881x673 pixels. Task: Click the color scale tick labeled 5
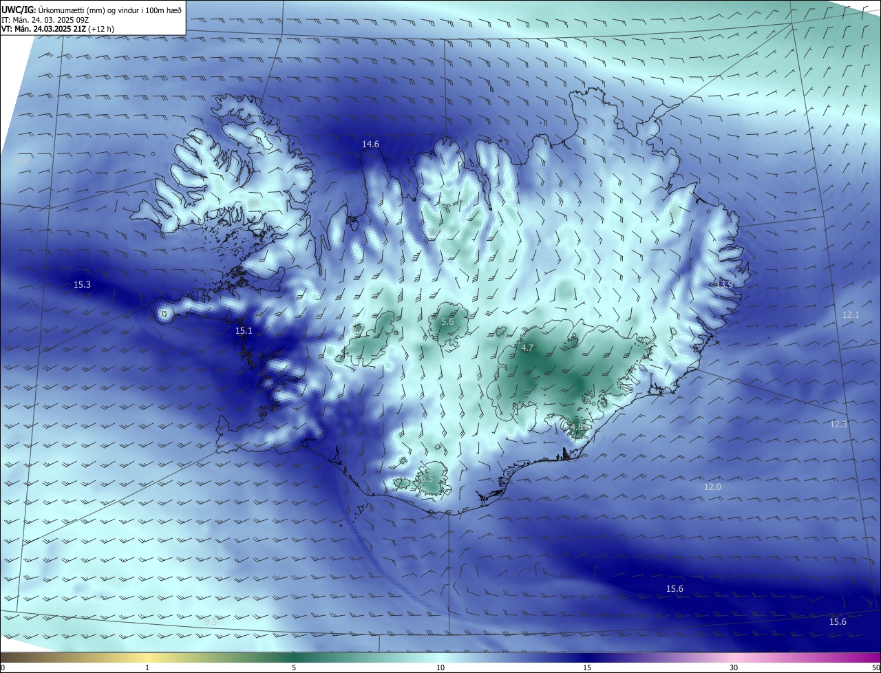[x=294, y=667]
